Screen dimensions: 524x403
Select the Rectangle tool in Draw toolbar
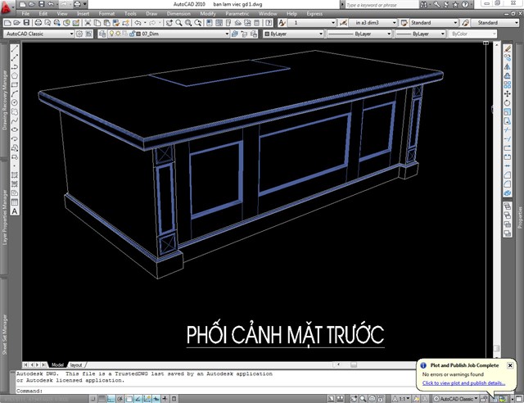pyautogui.click(x=15, y=85)
